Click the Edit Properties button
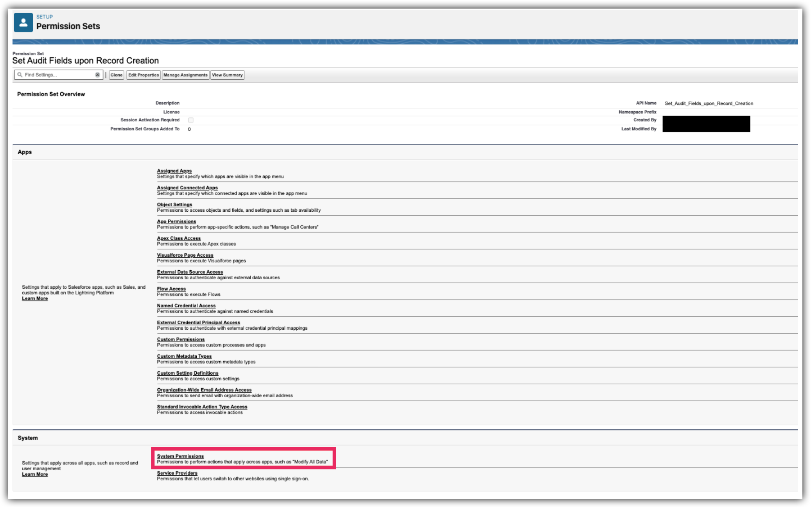The image size is (811, 507). tap(144, 75)
